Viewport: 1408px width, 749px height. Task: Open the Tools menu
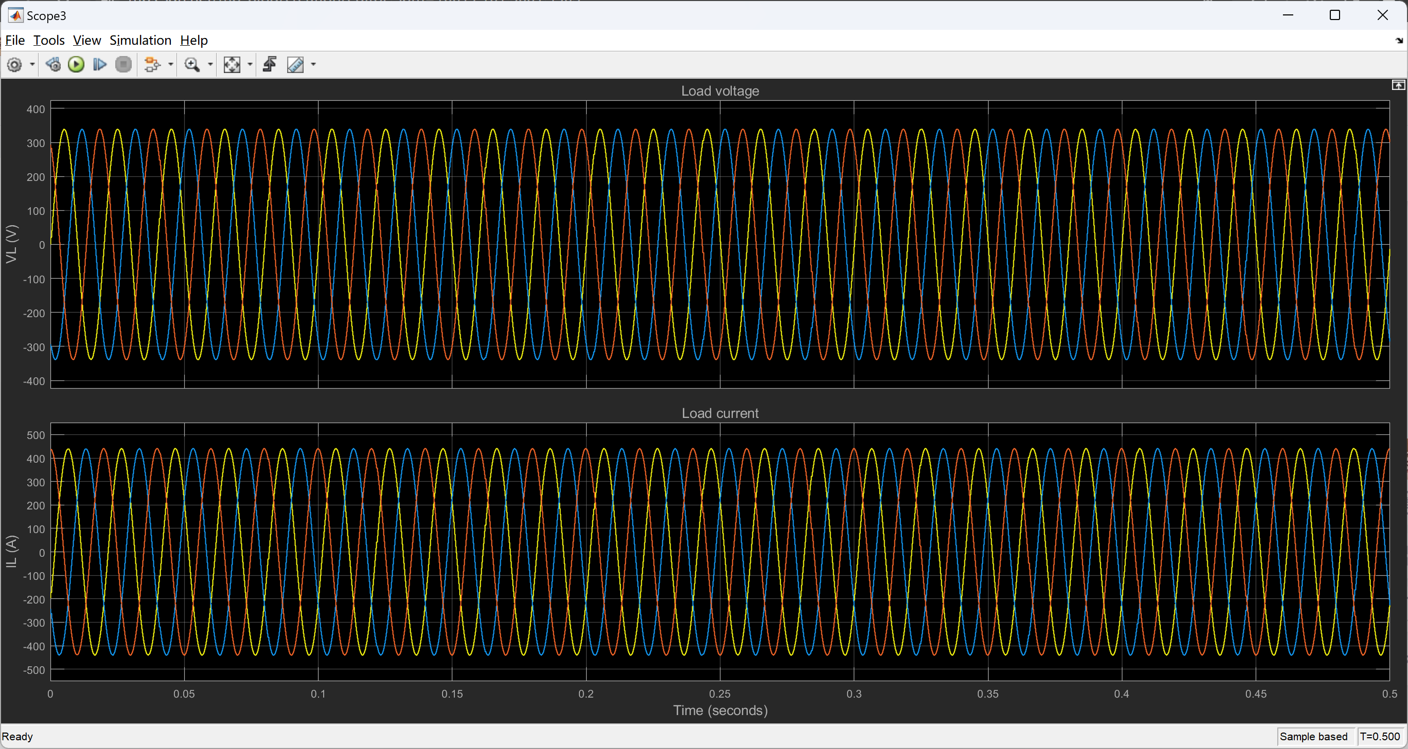49,41
